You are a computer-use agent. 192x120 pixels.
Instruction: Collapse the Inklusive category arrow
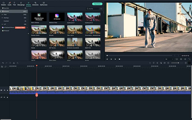click(1, 11)
